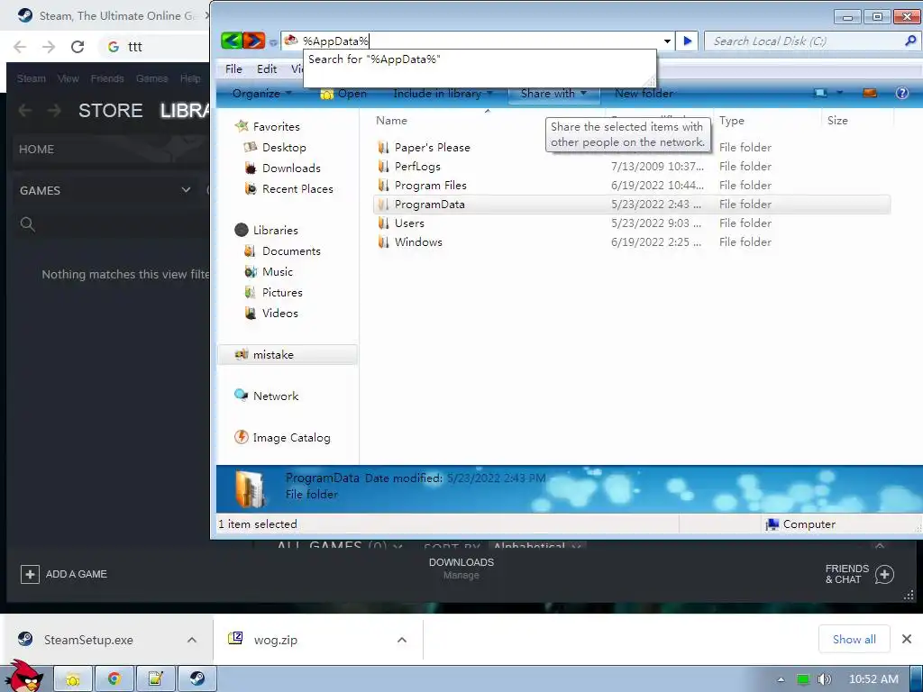The width and height of the screenshot is (923, 692).
Task: Expand SteamSetup.exe download options chevron
Action: [x=192, y=640]
